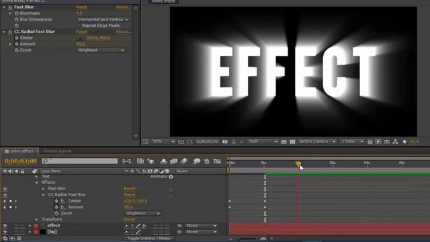Screen dimensions: 430x242
Task: Open the label column tag icon
Action: (34, 171)
